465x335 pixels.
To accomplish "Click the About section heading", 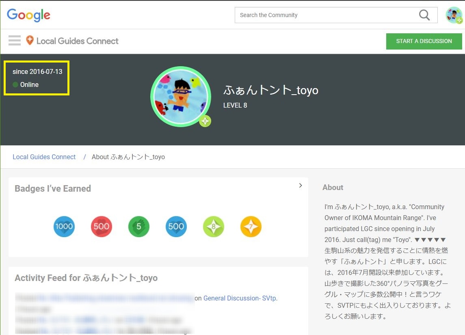I will coord(333,187).
